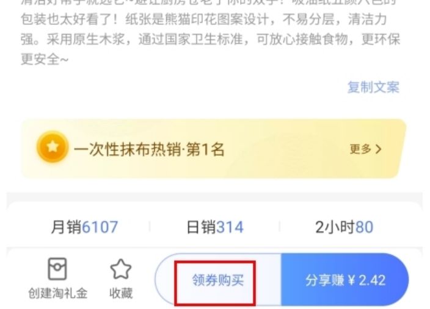
Task: Click the 收藏 label text
Action: (121, 293)
